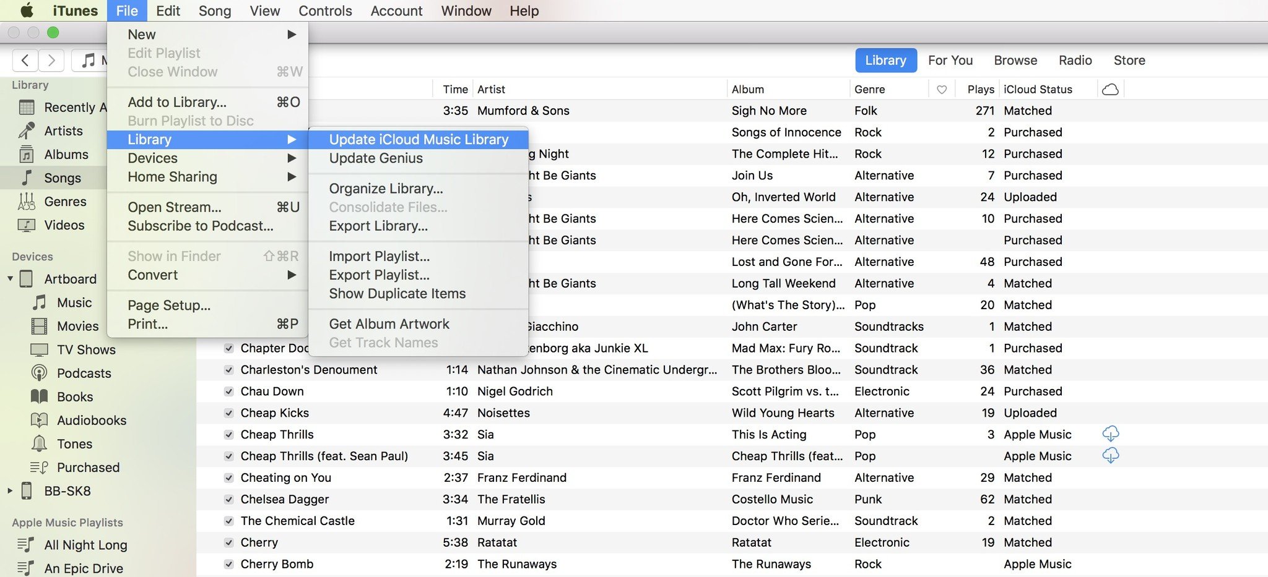Switch to the For You tab
Screen dimensions: 1268x577
(x=950, y=60)
